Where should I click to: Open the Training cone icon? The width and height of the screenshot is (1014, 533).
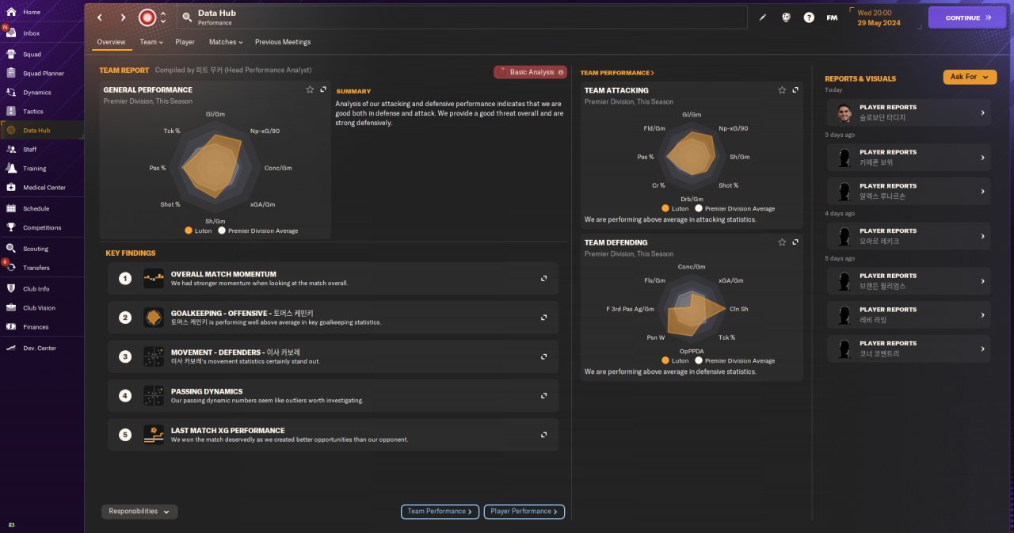(11, 168)
